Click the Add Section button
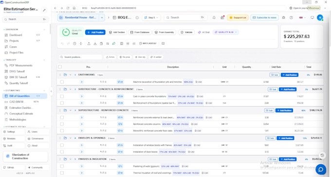This screenshot has width=331, height=177. coord(117,32)
